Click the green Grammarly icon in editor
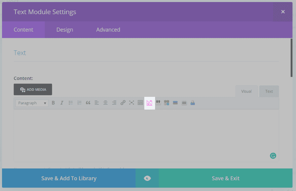Viewport: 296px width, 191px height. coord(273,156)
